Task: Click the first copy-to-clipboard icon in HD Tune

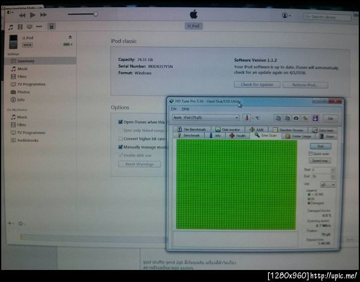Action: coord(278,118)
